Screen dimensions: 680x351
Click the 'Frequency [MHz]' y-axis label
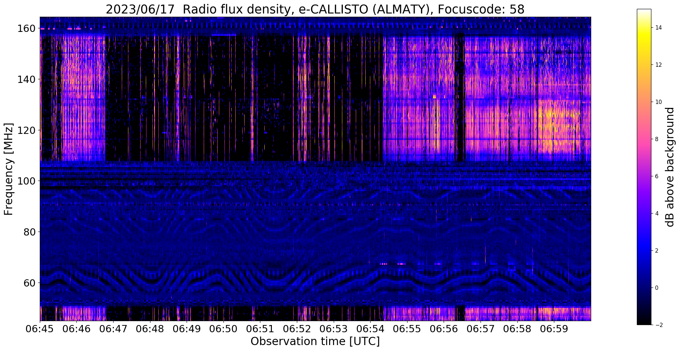(9, 169)
